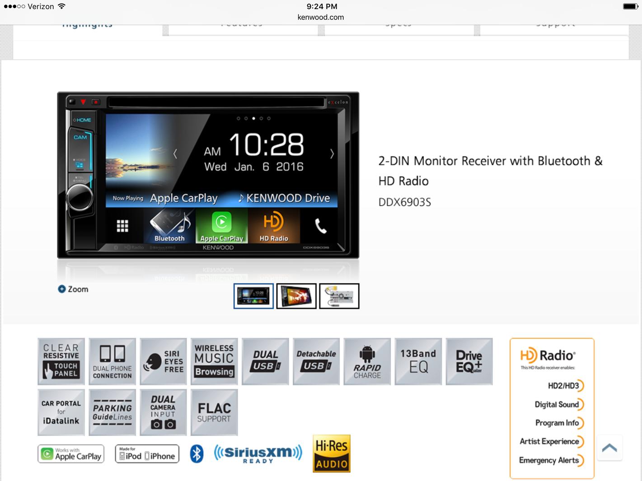Viewport: 642px width, 481px height.
Task: Click the Dual Camera Input icon
Action: 163,412
